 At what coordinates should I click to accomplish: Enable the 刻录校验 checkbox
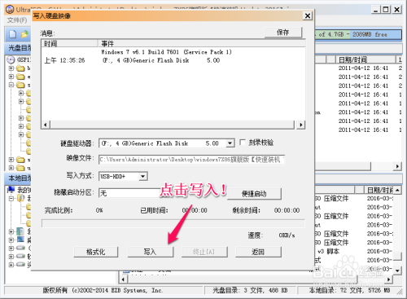[x=243, y=143]
